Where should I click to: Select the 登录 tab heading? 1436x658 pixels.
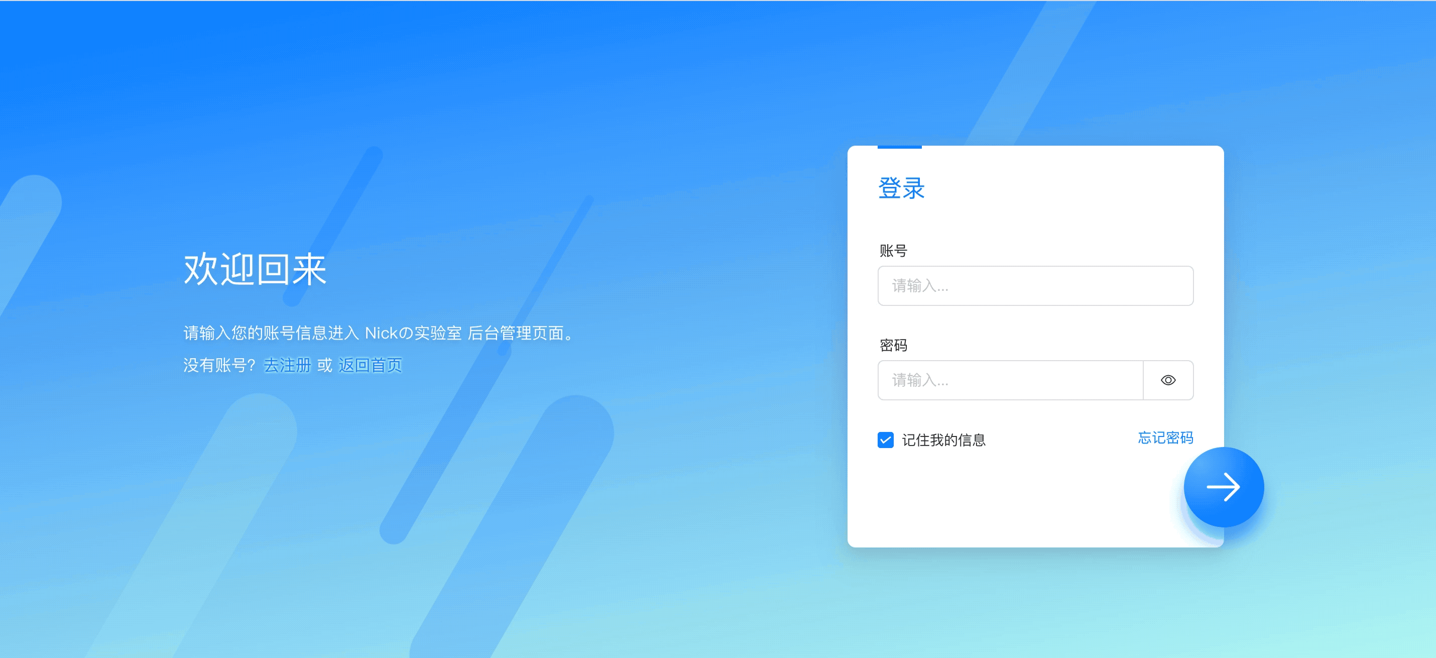click(901, 188)
